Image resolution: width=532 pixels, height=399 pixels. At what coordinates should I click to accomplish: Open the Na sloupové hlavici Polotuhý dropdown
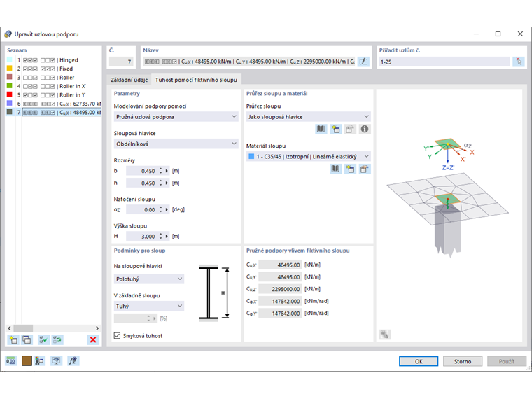pos(149,279)
